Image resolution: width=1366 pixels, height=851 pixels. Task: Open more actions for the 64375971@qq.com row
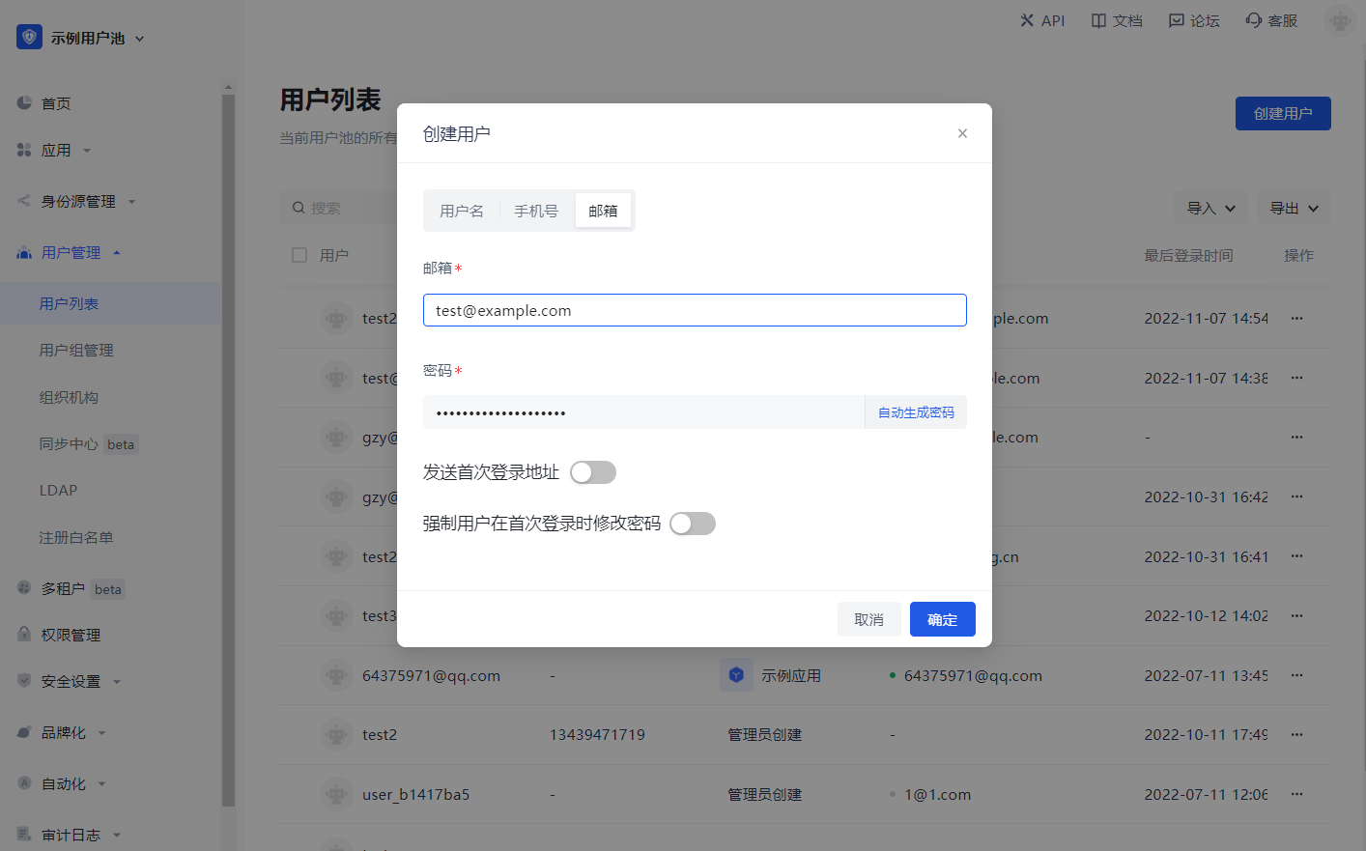1296,675
